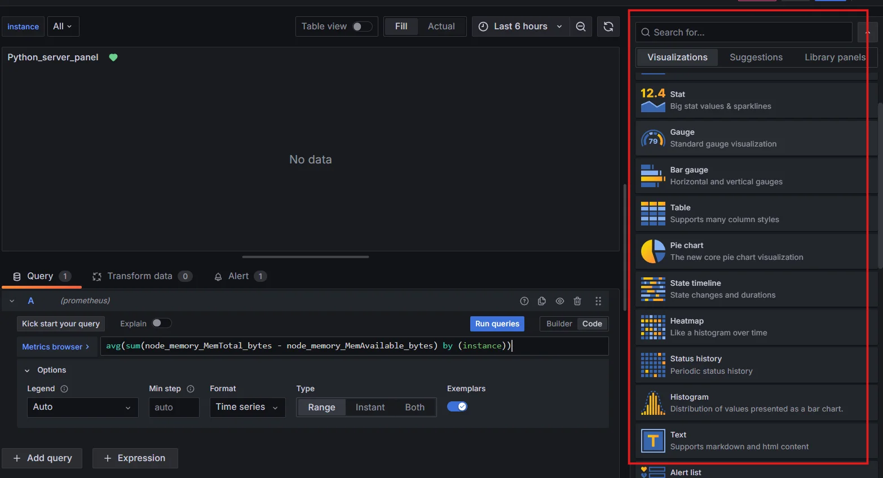Click the green heart alert state icon
883x478 pixels.
click(x=113, y=57)
